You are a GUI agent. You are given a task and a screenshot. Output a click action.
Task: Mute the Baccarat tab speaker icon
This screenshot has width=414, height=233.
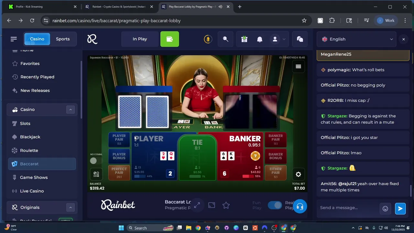[x=220, y=6]
